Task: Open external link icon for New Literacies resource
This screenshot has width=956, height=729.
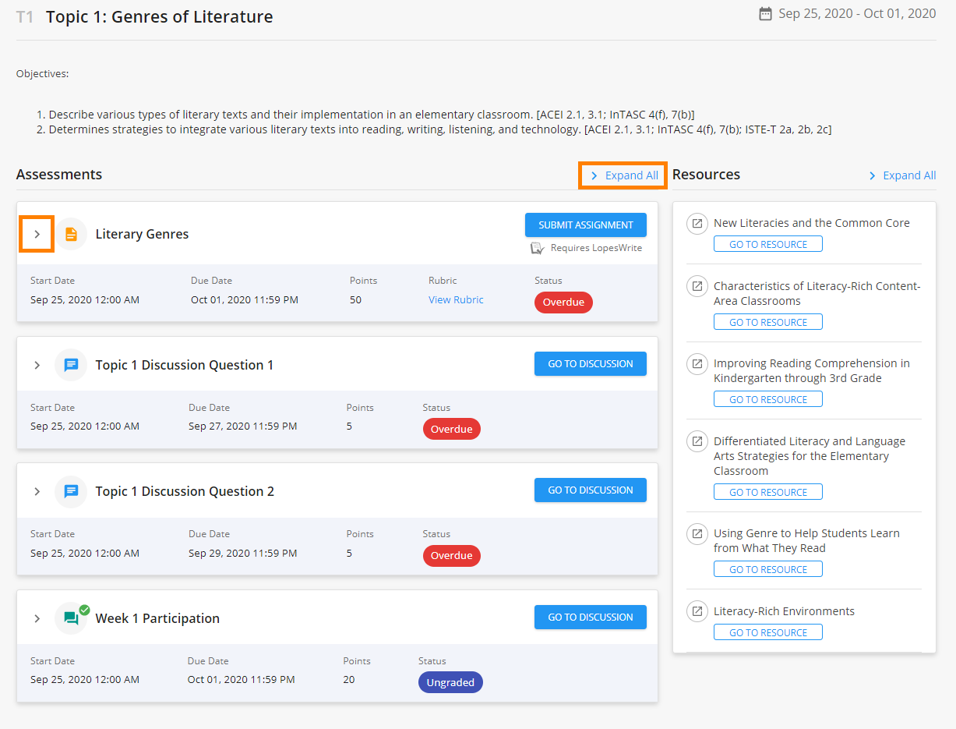Action: coord(696,223)
